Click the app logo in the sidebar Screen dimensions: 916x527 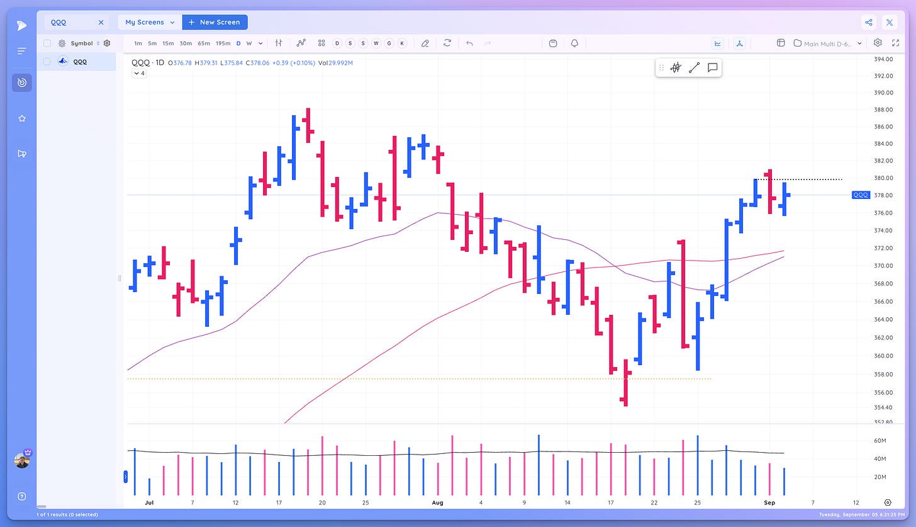click(x=22, y=25)
